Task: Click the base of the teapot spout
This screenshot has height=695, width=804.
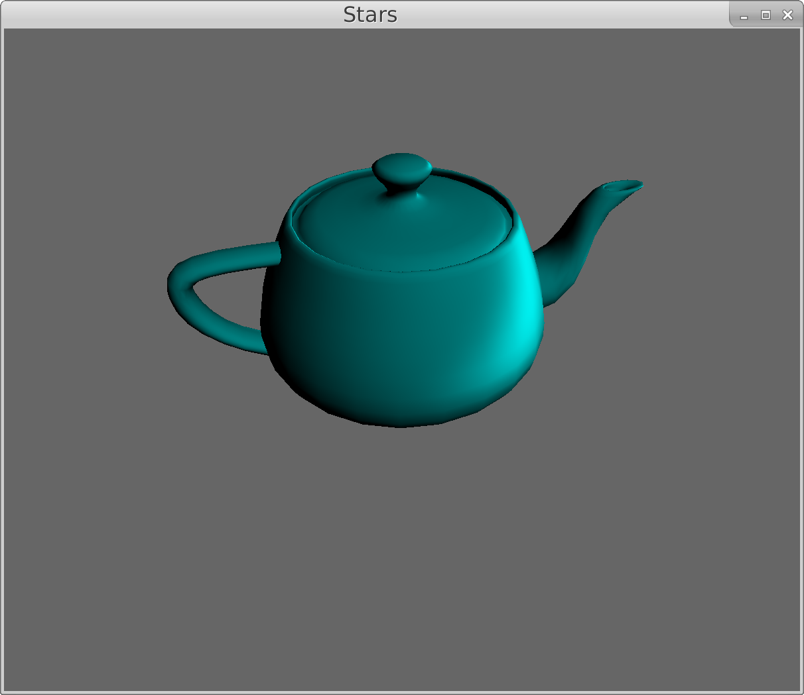Action: [x=551, y=272]
